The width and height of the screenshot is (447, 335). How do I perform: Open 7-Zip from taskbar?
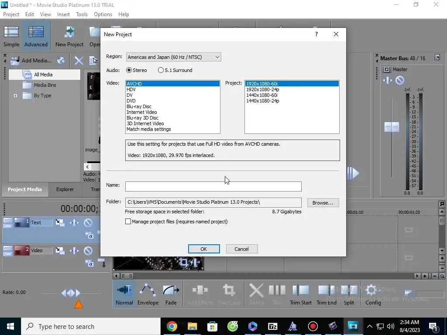pyautogui.click(x=272, y=326)
